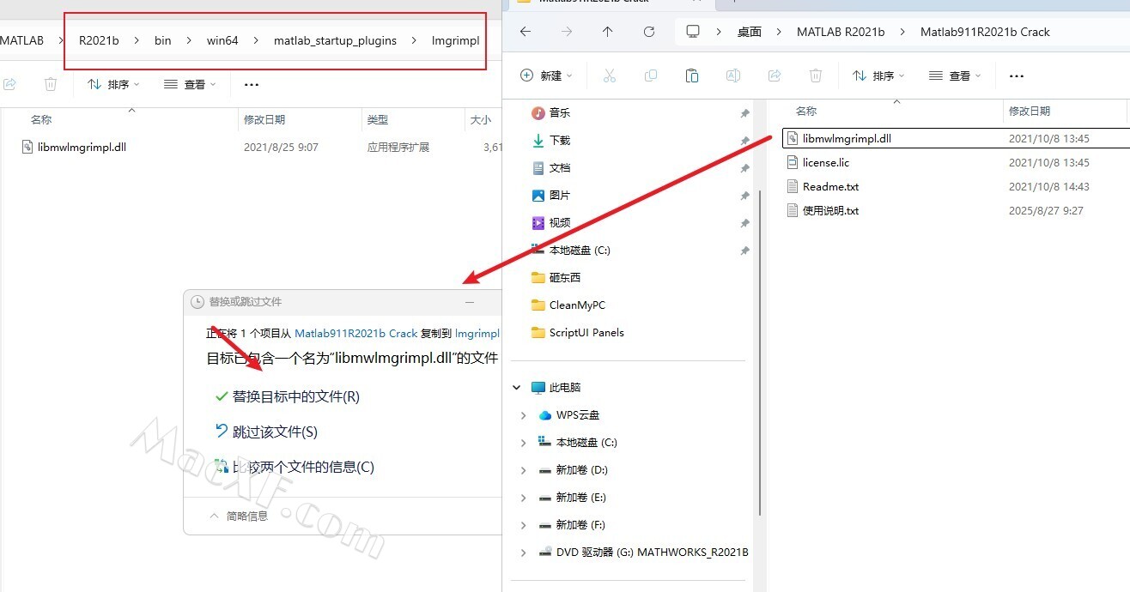Click the Up one level arrow
The height and width of the screenshot is (592, 1130).
608,32
